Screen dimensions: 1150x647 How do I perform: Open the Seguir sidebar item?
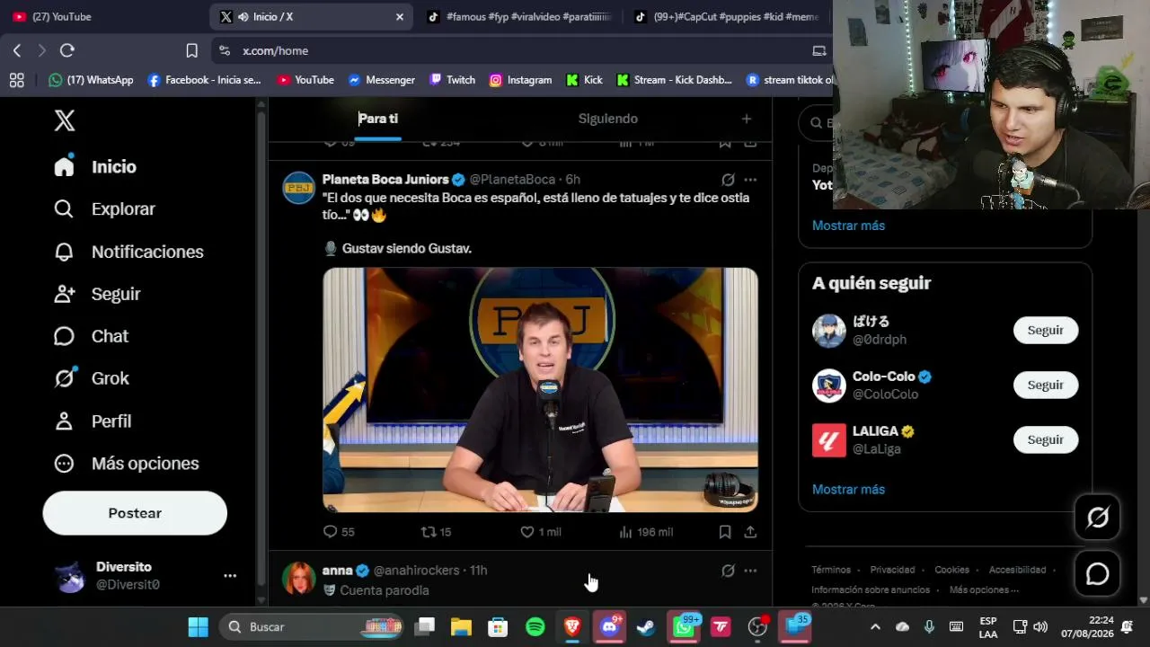(97, 294)
